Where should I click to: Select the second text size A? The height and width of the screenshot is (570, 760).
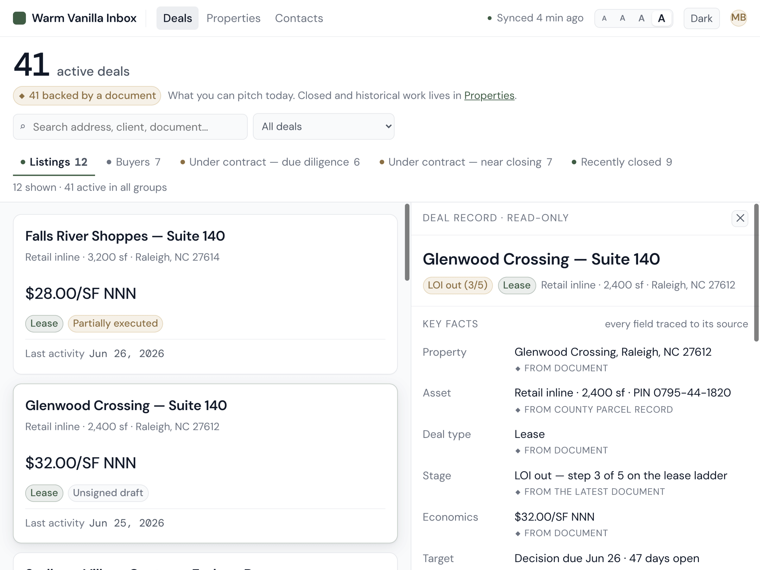pyautogui.click(x=623, y=18)
